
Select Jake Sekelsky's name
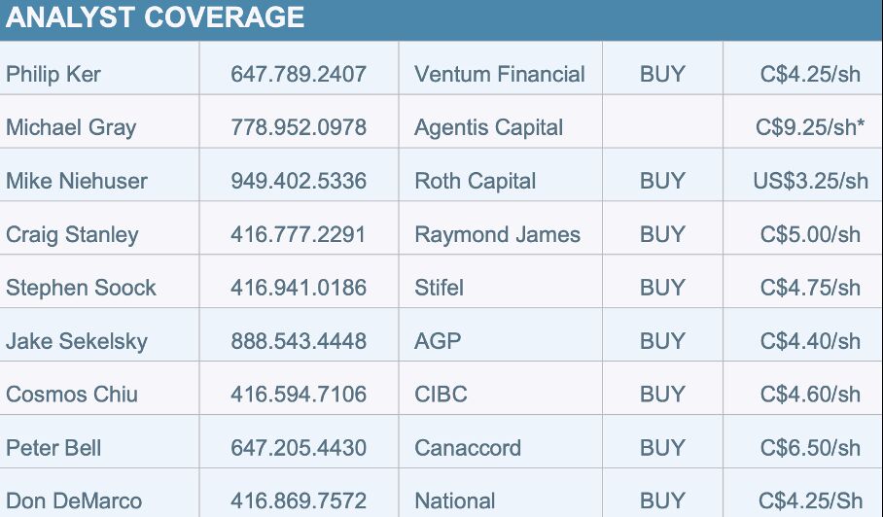coord(77,341)
